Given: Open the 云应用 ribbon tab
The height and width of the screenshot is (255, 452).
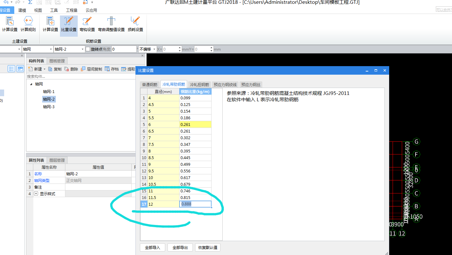Looking at the screenshot, I should 91,10.
